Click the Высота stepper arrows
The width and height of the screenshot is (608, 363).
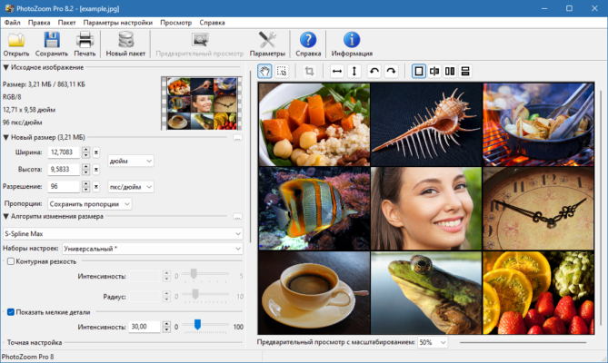tap(85, 170)
